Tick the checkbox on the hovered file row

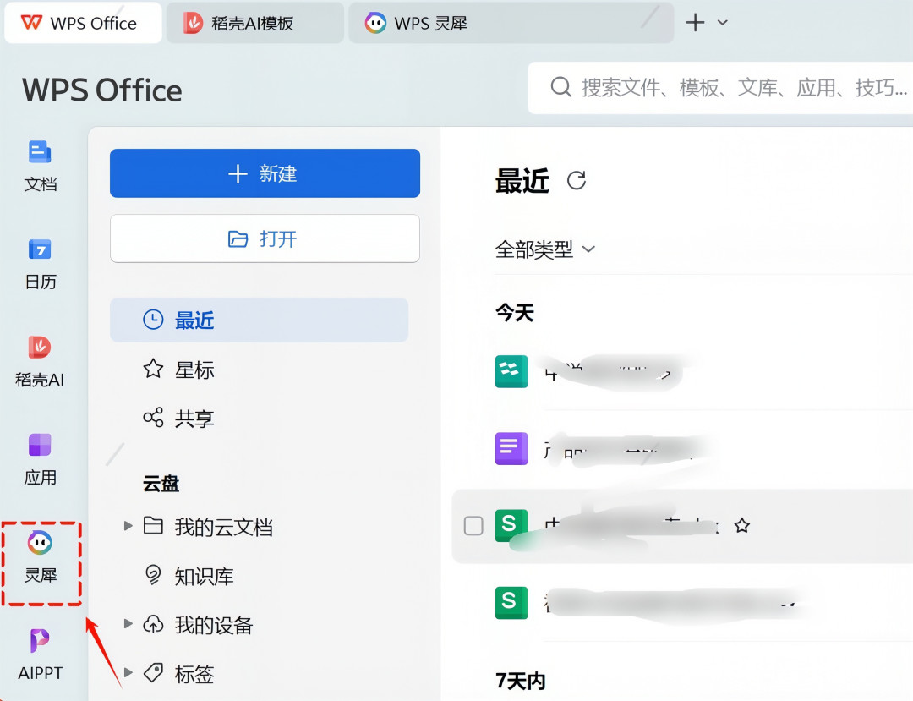tap(473, 526)
